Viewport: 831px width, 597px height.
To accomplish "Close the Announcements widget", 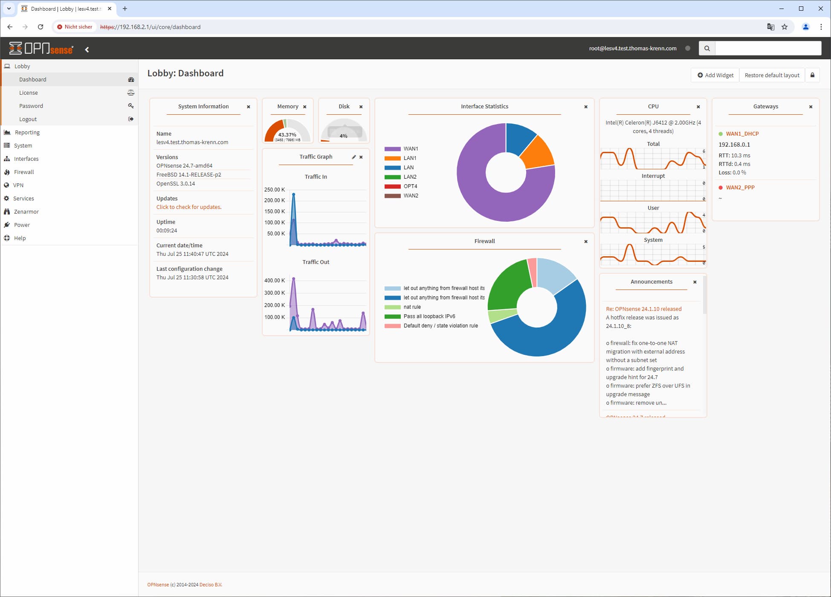I will 695,282.
